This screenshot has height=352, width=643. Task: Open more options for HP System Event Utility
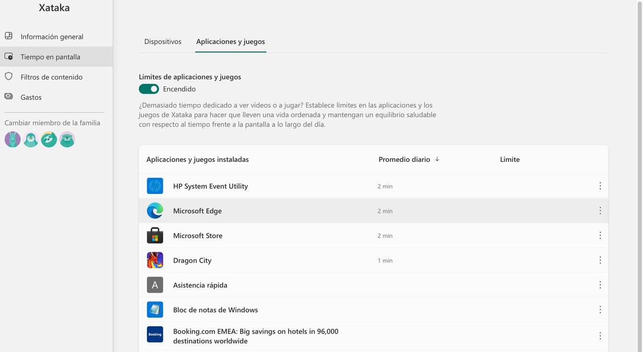pyautogui.click(x=600, y=186)
